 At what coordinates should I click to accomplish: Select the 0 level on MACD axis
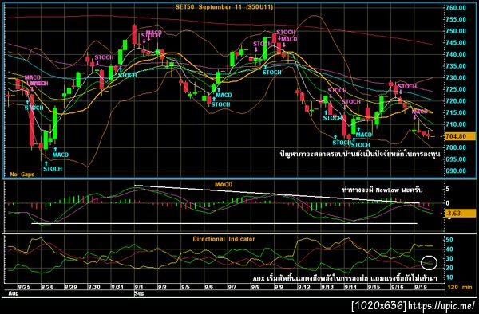point(448,203)
